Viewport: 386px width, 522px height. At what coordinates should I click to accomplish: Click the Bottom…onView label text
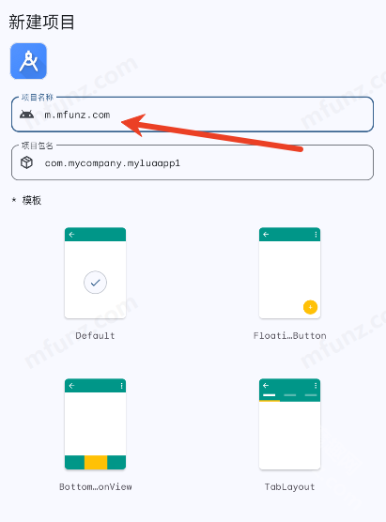pyautogui.click(x=96, y=486)
